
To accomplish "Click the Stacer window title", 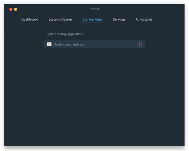I will click(94, 9).
